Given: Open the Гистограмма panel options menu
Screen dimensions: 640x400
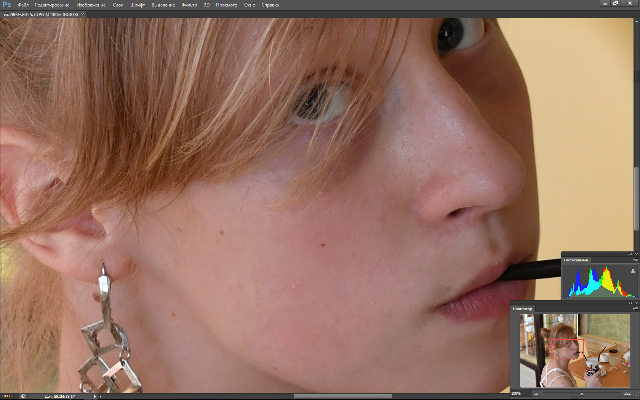Looking at the screenshot, I should pyautogui.click(x=635, y=260).
